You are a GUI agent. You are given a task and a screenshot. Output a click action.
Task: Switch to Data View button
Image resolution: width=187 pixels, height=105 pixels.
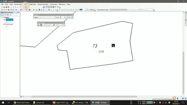22,97
